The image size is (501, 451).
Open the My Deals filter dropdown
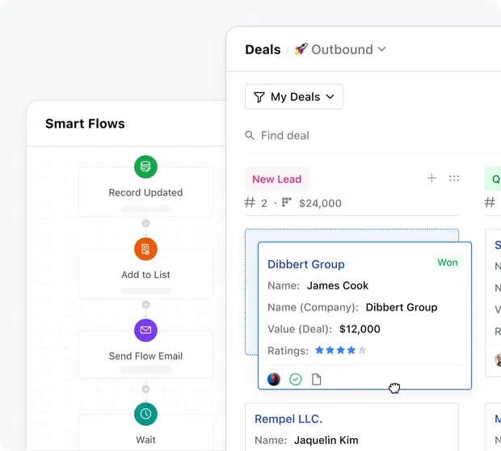294,97
